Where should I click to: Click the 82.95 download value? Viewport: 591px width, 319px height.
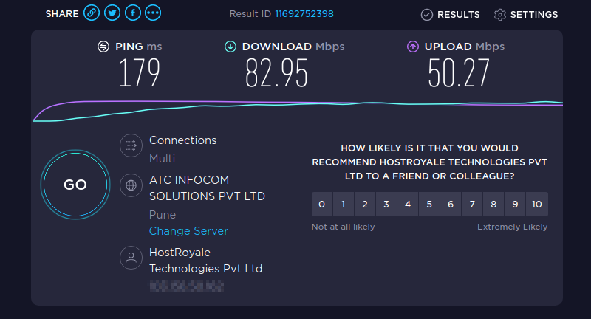tap(276, 73)
